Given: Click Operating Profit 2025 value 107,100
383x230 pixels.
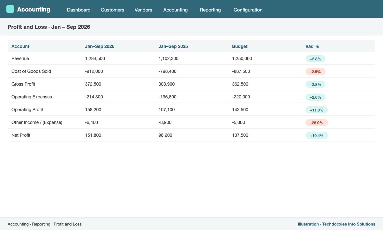Looking at the screenshot, I should 167,110.
